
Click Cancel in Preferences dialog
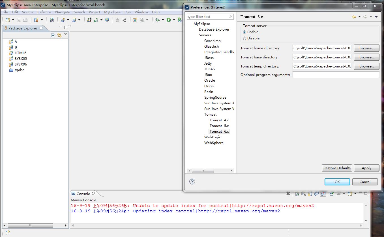[365, 182]
